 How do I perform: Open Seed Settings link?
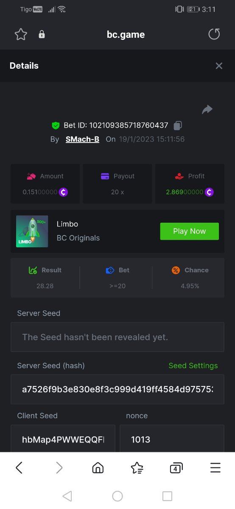193,366
